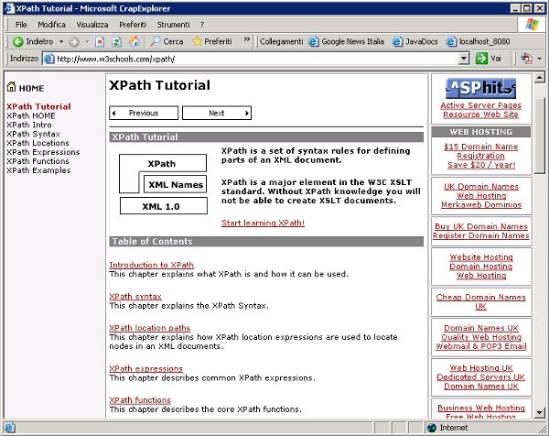Click the page icon in address bar
Image resolution: width=549 pixels, height=436 pixels.
point(49,59)
